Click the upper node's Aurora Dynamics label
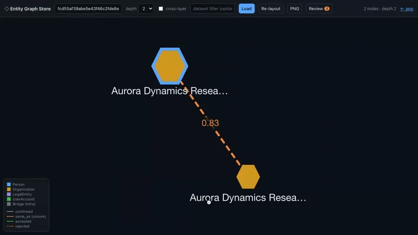Viewport: 418px width, 235px height. pos(170,91)
